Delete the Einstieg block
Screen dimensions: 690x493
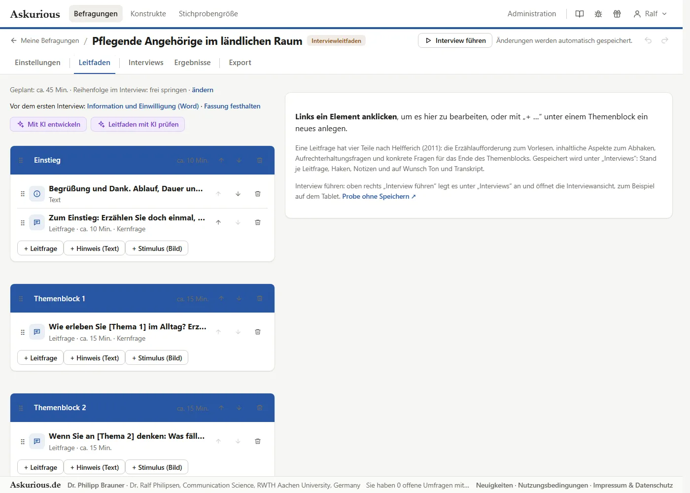tap(260, 160)
